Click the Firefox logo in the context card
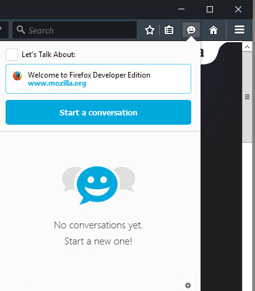 click(17, 76)
